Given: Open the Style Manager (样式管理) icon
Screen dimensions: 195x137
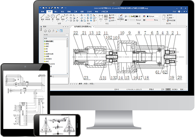Looking at the screenshot, I should point(121,17).
